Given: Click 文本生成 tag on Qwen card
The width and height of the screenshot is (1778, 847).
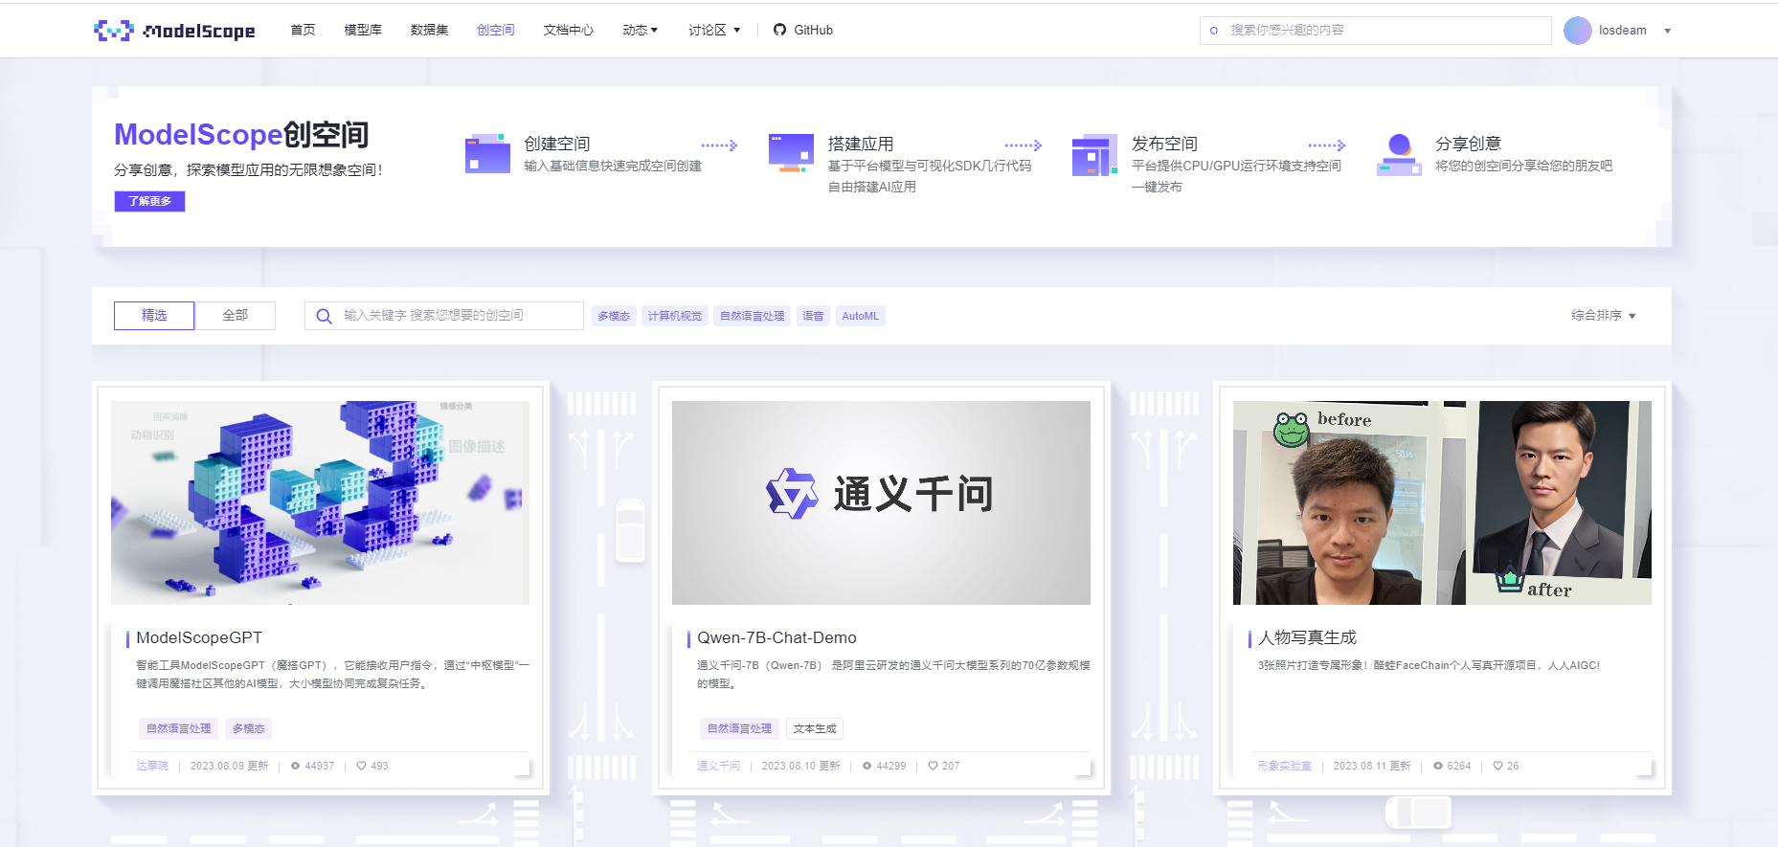Looking at the screenshot, I should [815, 728].
